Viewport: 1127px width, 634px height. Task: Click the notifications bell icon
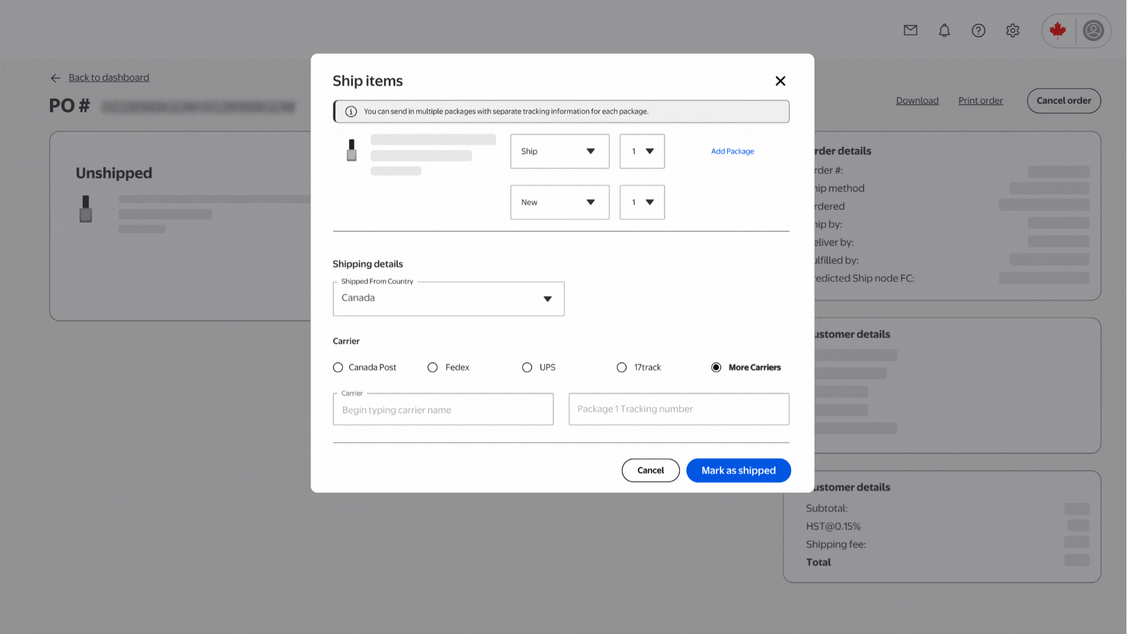tap(944, 31)
